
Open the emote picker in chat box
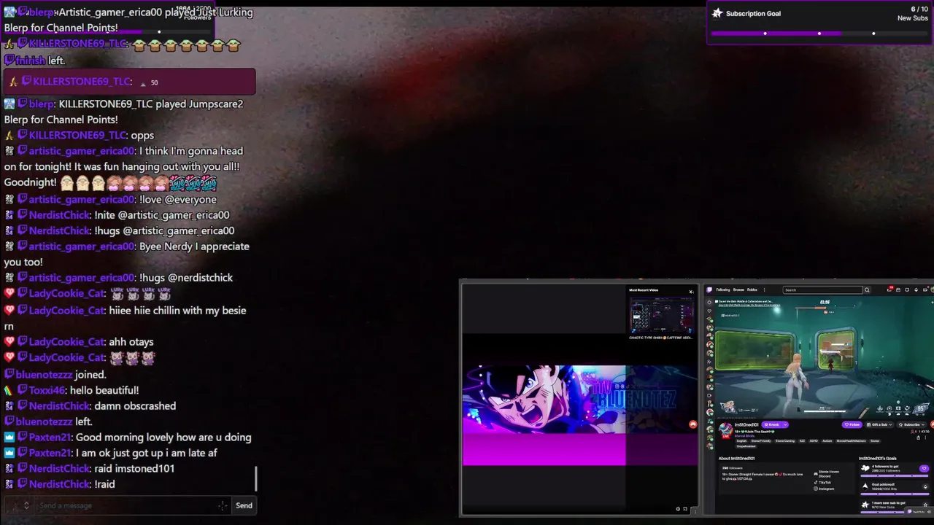223,505
